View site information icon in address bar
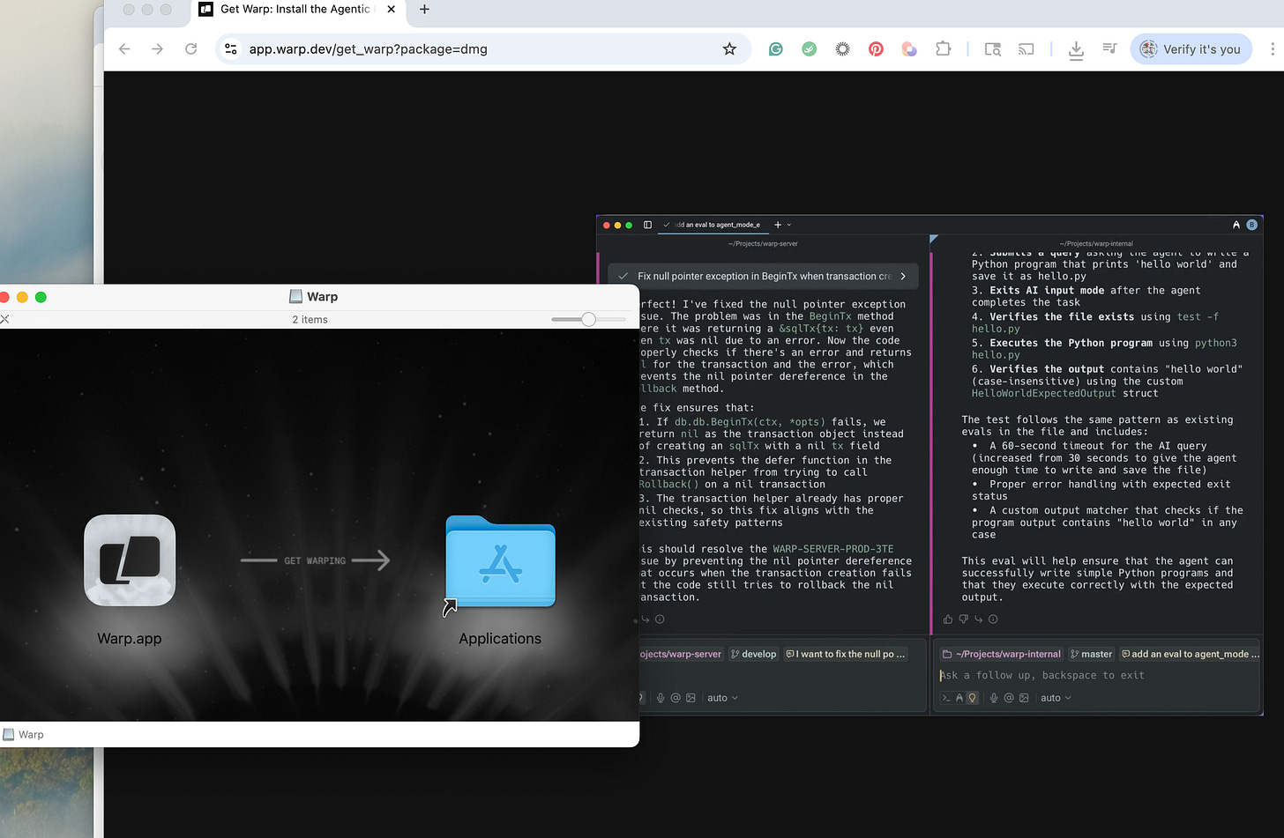The width and height of the screenshot is (1284, 838). click(230, 49)
